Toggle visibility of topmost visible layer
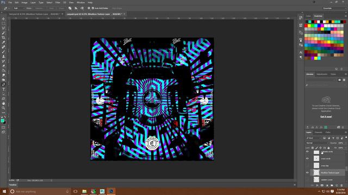Viewport: 348px width, 195px height. point(307,152)
